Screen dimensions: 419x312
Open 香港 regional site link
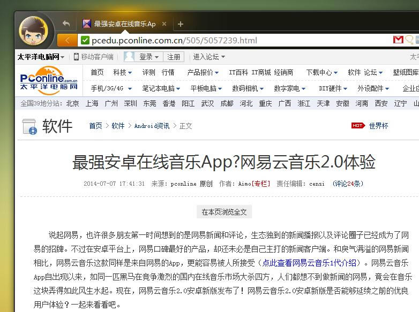[x=169, y=104]
